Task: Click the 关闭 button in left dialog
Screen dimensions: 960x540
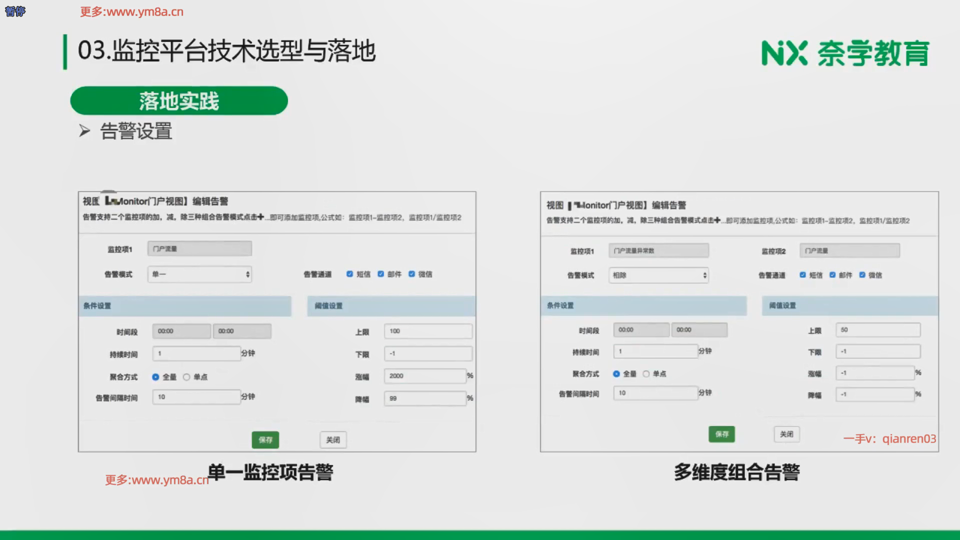Action: click(x=333, y=440)
